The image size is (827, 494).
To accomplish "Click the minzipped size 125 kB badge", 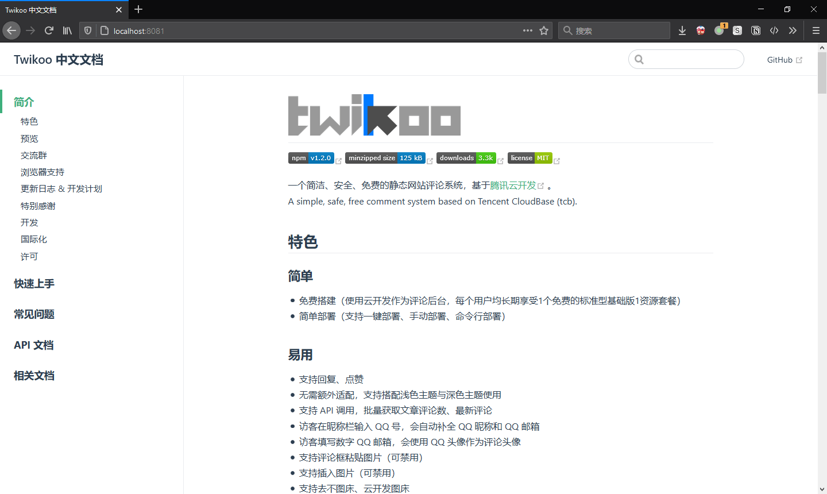I will point(385,158).
